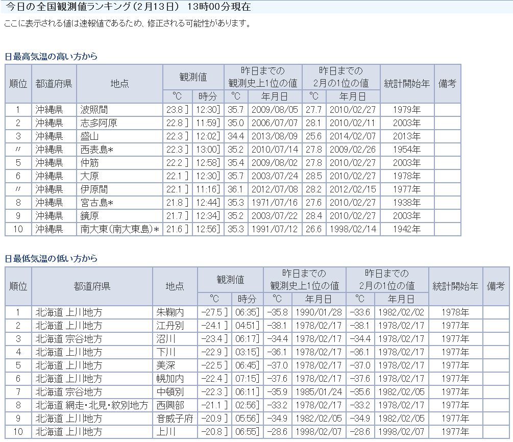Select the 沼川 station cell
Viewport: 513px width, 442px height.
click(x=175, y=338)
